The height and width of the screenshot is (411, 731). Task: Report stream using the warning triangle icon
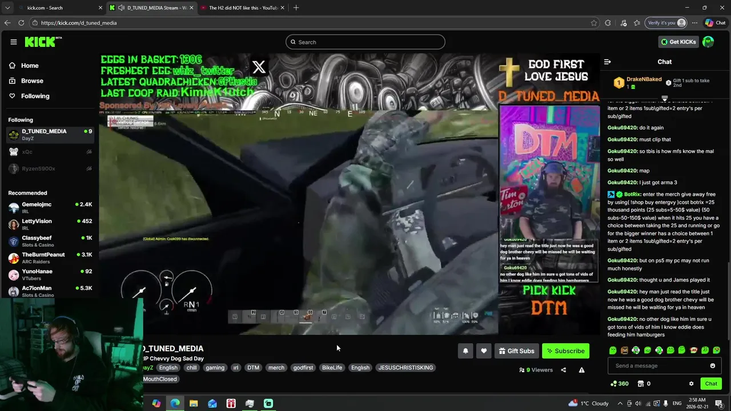tap(581, 370)
